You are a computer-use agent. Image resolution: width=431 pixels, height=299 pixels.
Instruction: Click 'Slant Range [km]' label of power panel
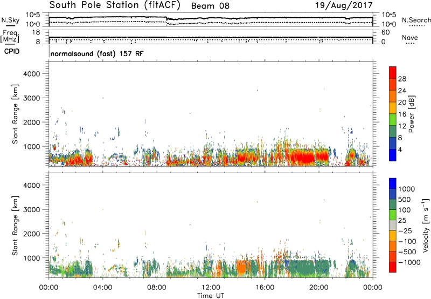pyautogui.click(x=15, y=114)
